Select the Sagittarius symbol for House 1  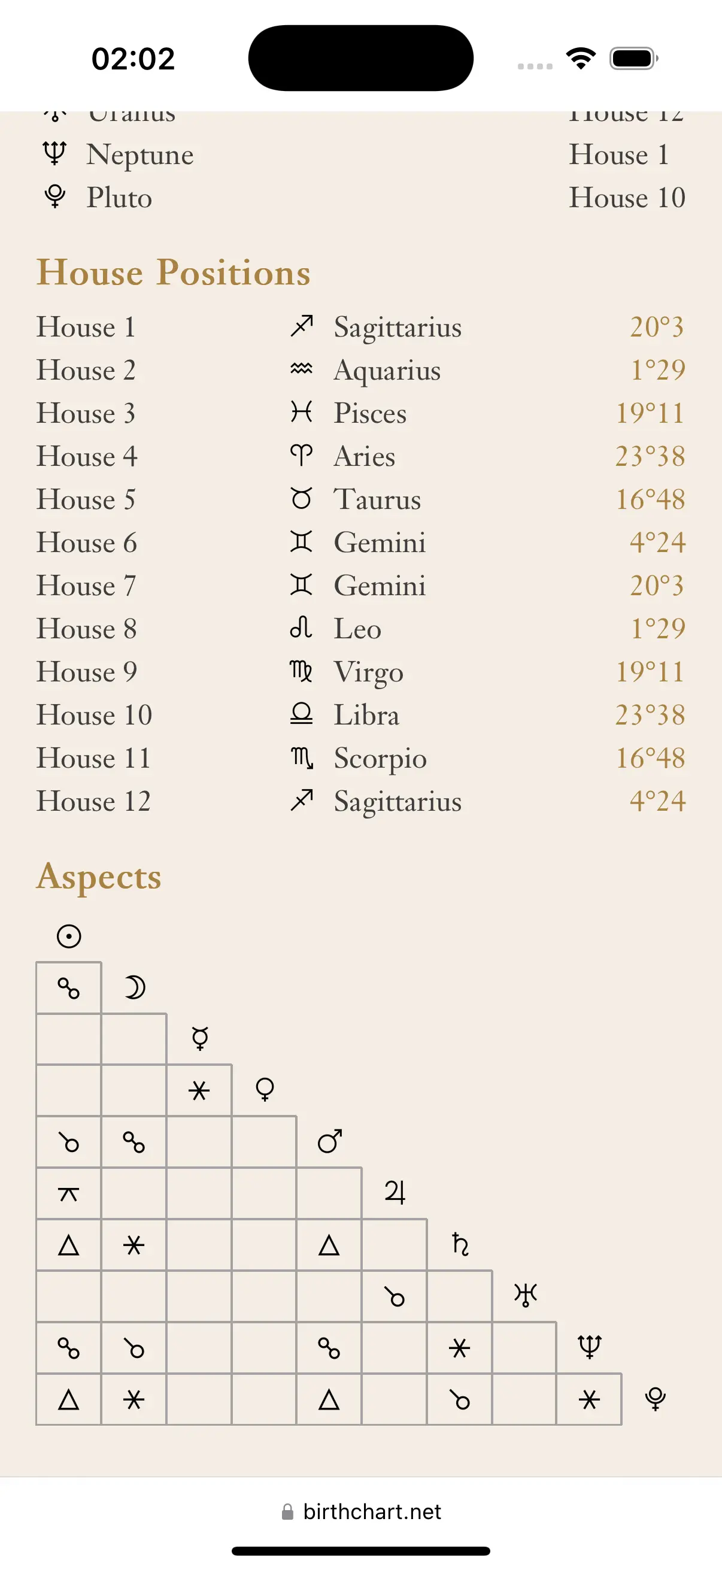coord(302,326)
